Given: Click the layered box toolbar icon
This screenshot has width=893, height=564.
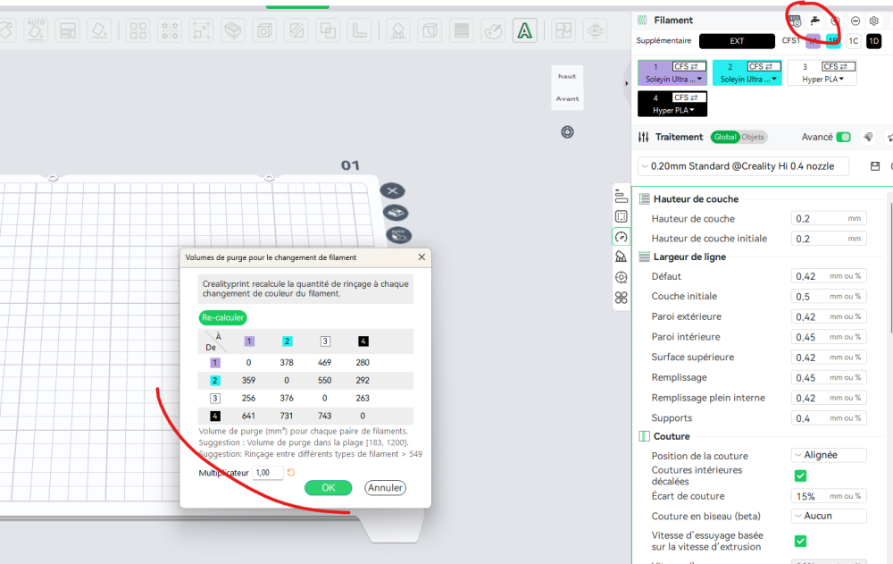Looking at the screenshot, I should pos(233,30).
